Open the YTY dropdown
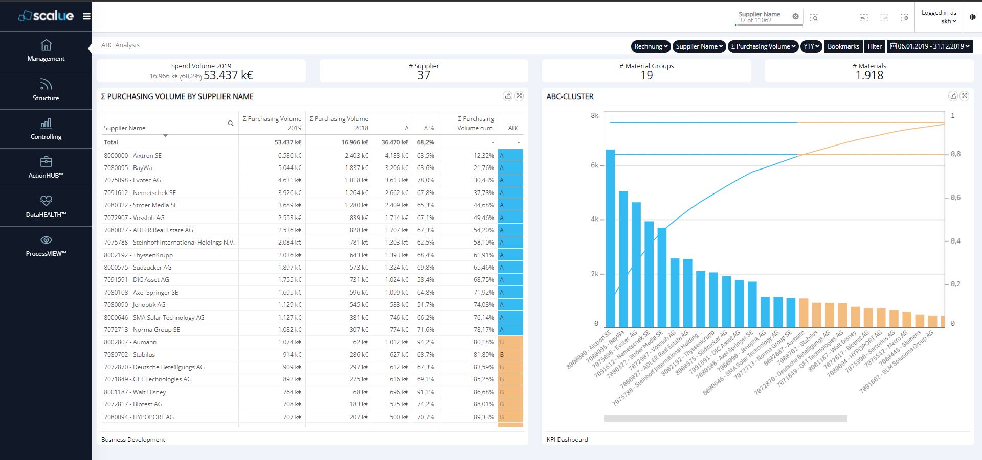Viewport: 982px width, 460px height. 810,46
